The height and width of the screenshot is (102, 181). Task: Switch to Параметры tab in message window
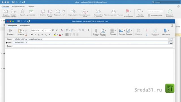point(25,25)
